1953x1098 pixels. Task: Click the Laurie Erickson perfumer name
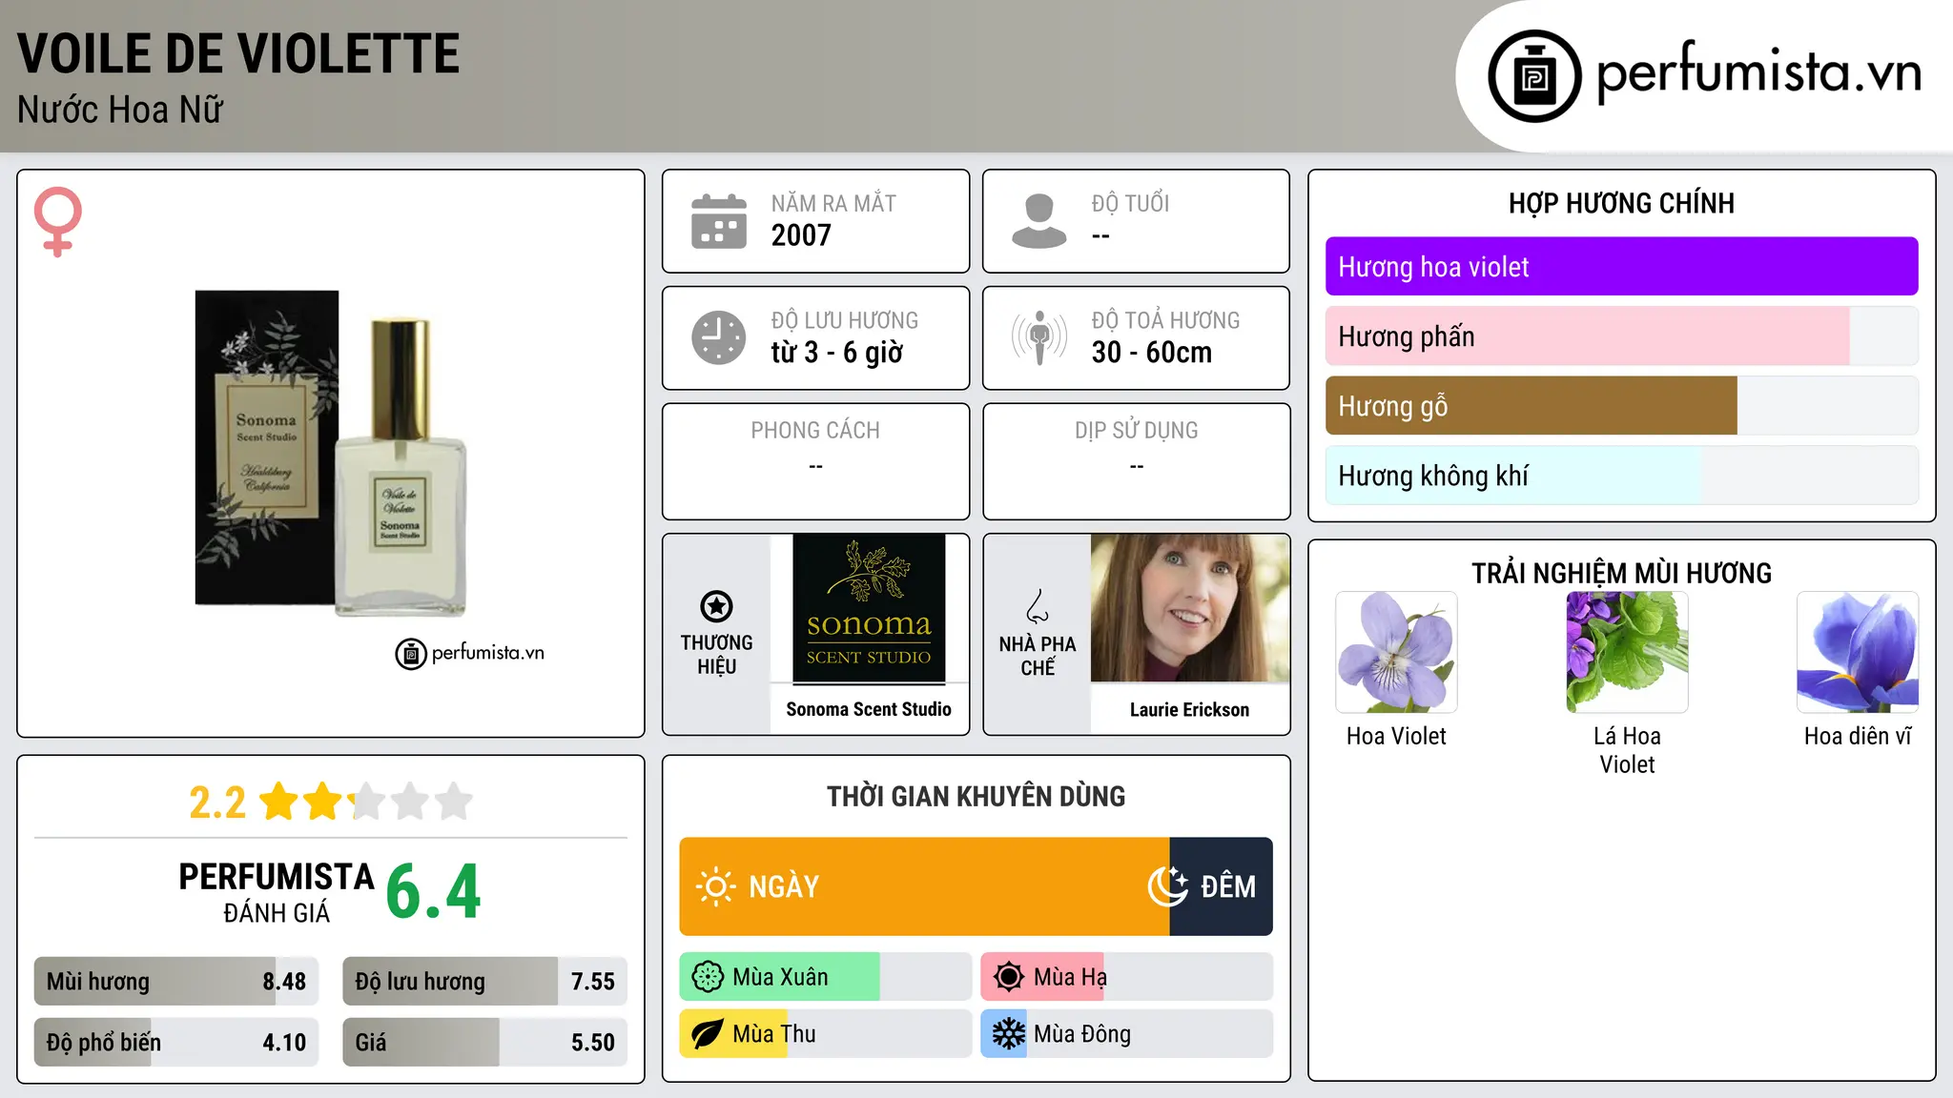1189,710
